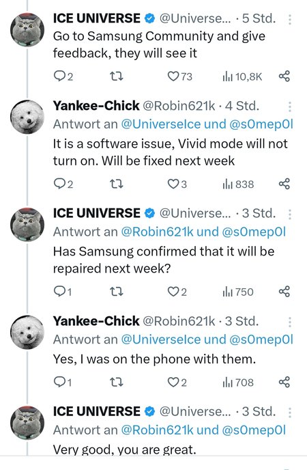This screenshot has height=470, width=307.
Task: Like the "Has Samsung confirmed" tweet
Action: click(x=177, y=292)
